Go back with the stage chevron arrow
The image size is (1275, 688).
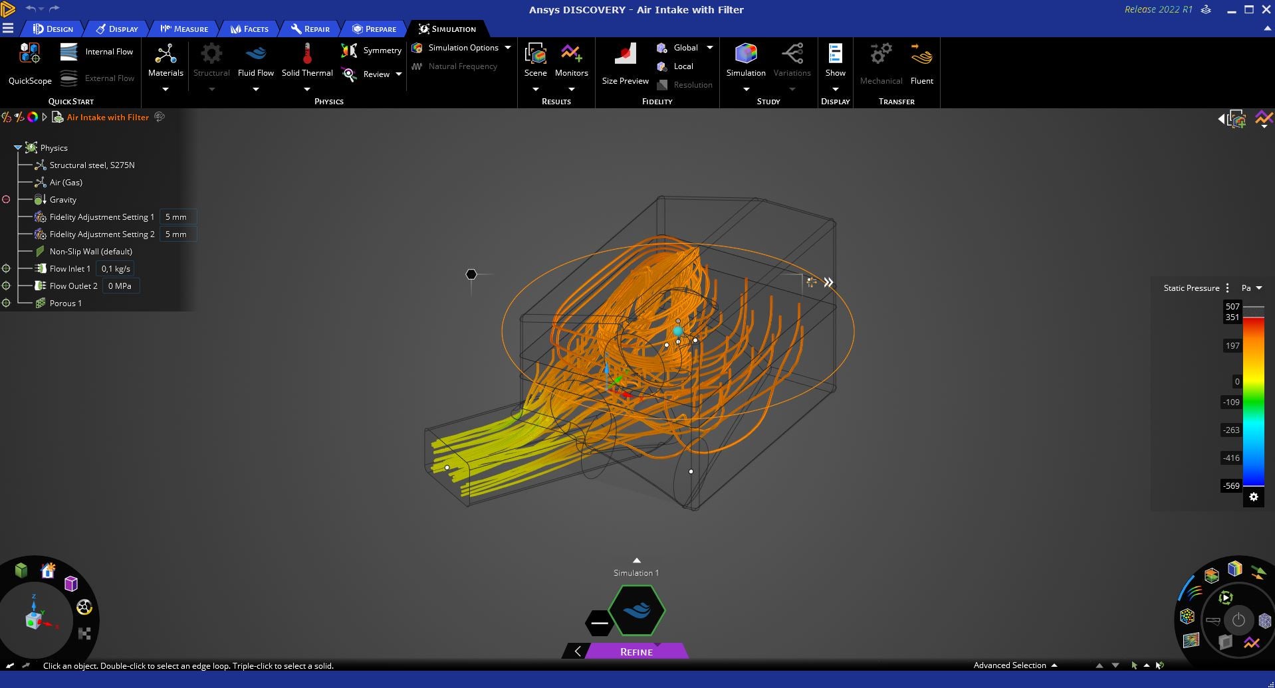coord(577,651)
